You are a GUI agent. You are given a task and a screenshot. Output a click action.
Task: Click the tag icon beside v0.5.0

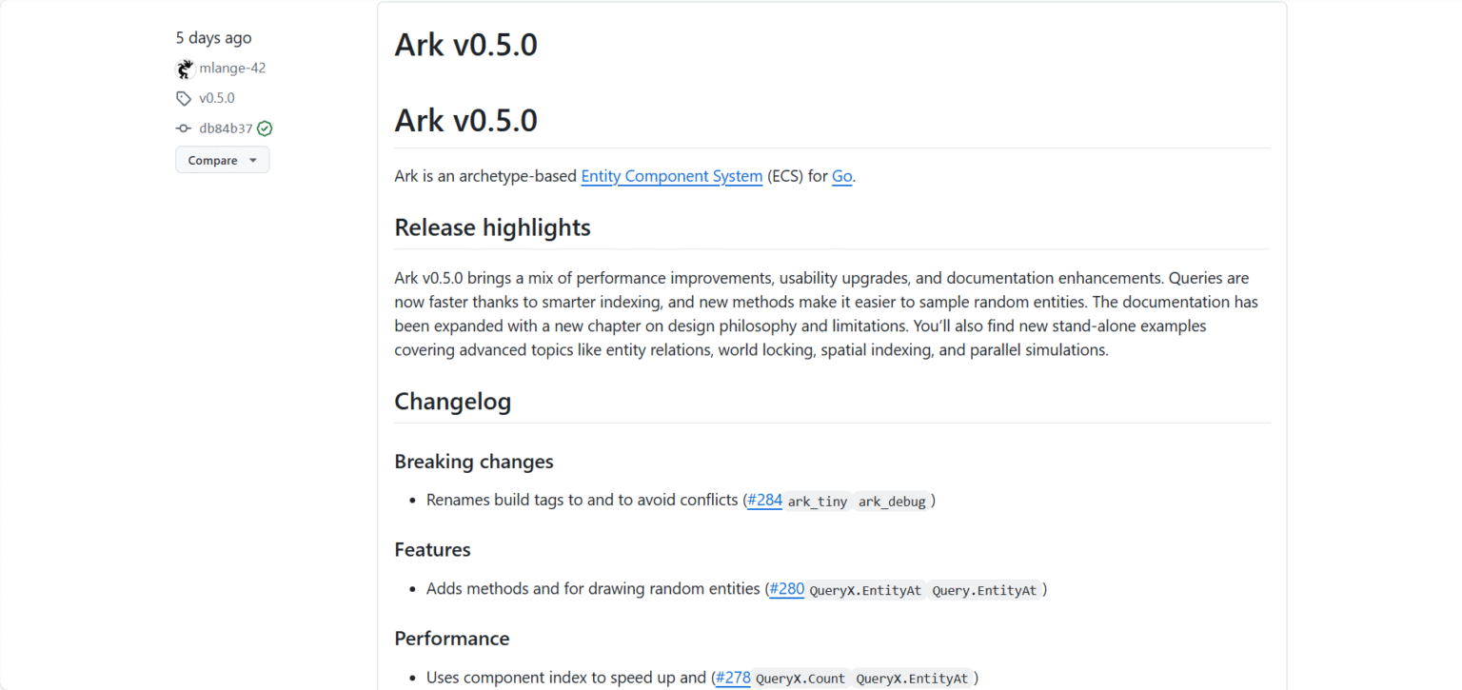[x=183, y=98]
